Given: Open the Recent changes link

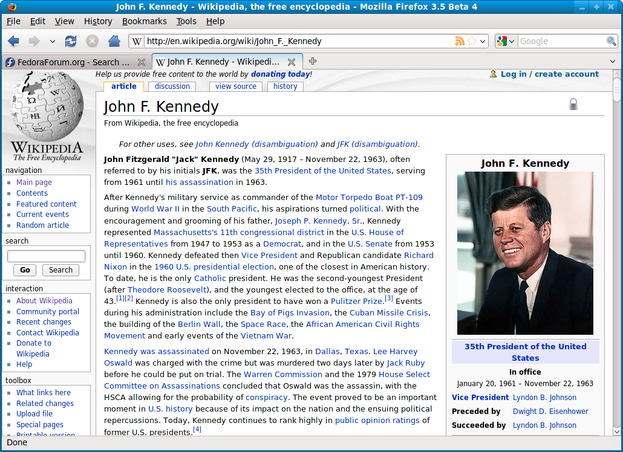Looking at the screenshot, I should pyautogui.click(x=44, y=322).
